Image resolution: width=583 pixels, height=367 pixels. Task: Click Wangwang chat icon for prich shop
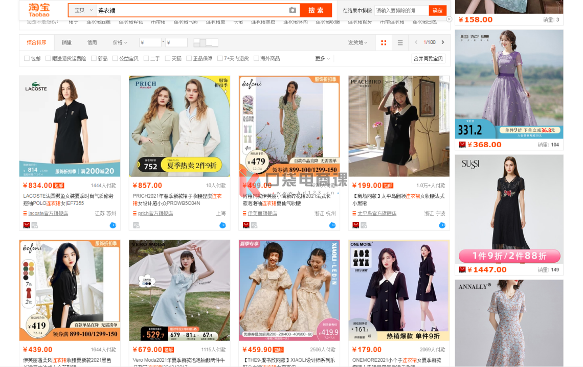[222, 225]
